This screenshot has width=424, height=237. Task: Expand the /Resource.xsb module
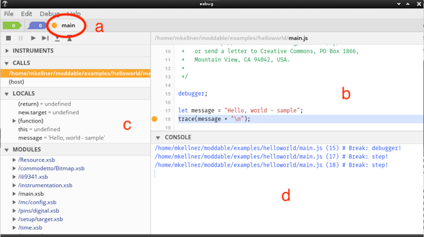tap(14, 160)
